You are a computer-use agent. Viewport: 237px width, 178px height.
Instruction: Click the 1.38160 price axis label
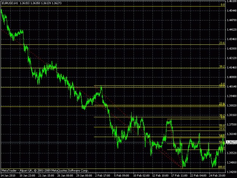232,115
